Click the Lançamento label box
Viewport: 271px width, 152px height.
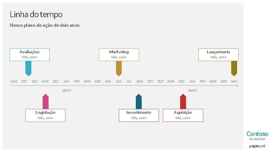[x=218, y=55]
